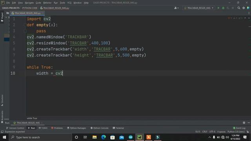251x141 pixels.
Task: Collapse the project tree root arrow
Action: [6, 17]
